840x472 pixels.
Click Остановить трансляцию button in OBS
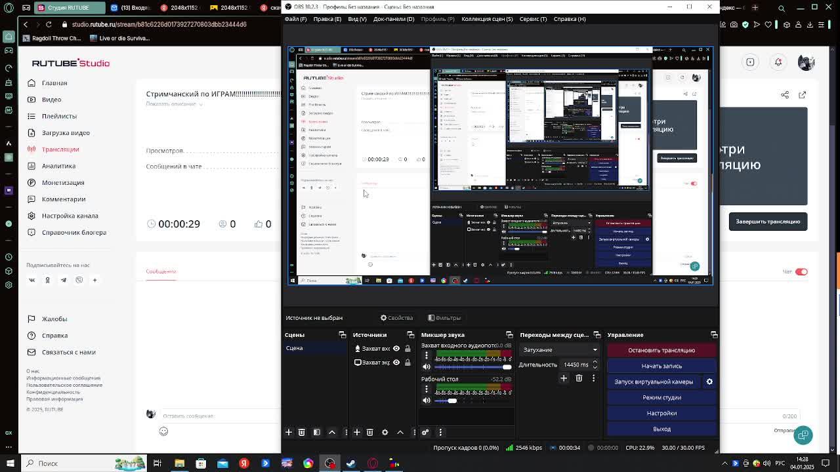click(x=661, y=350)
